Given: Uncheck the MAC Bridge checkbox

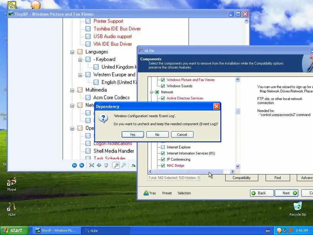Looking at the screenshot, I should tap(163, 166).
